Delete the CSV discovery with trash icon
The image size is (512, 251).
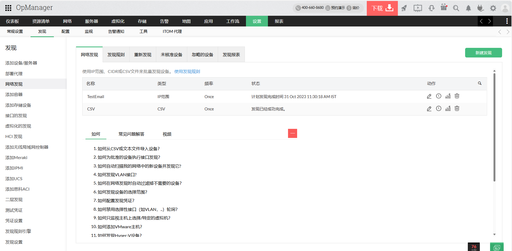(457, 109)
